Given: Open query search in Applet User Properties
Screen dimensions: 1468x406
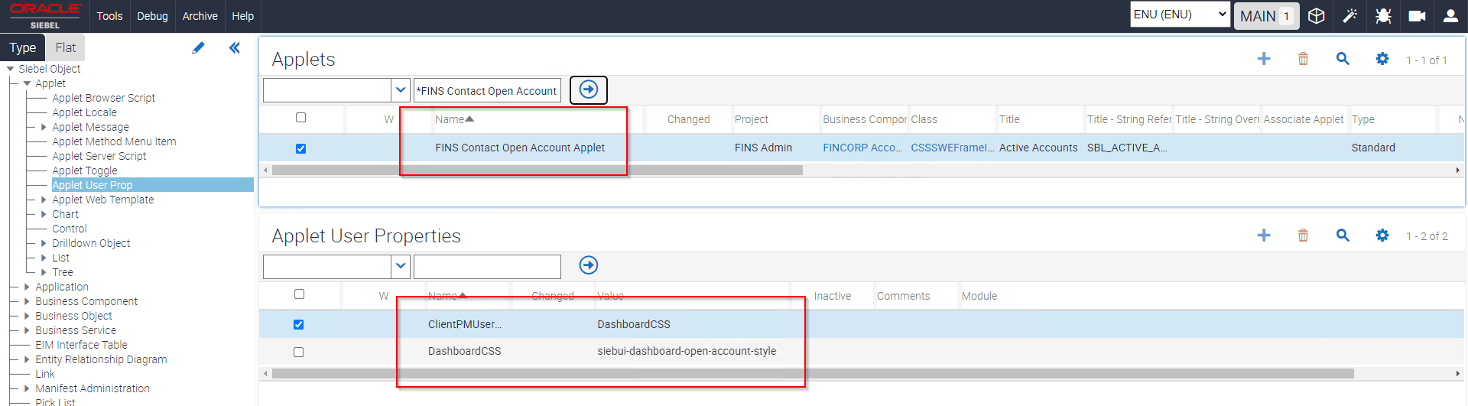Looking at the screenshot, I should coord(1343,235).
